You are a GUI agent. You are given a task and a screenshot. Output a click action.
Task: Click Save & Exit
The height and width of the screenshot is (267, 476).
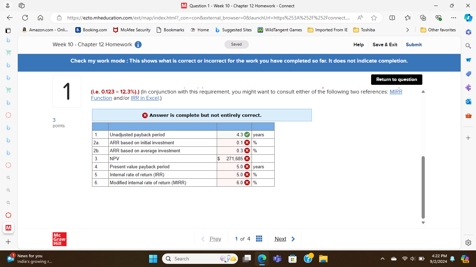point(385,44)
